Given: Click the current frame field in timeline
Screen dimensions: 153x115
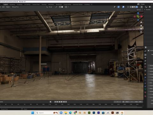Looking at the screenshot, I should [x=118, y=102].
